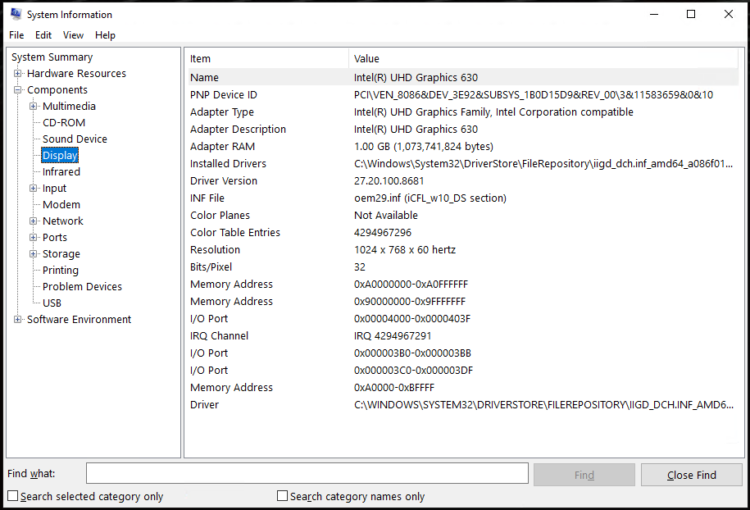Select the CD-ROM category
Image resolution: width=750 pixels, height=510 pixels.
point(64,122)
